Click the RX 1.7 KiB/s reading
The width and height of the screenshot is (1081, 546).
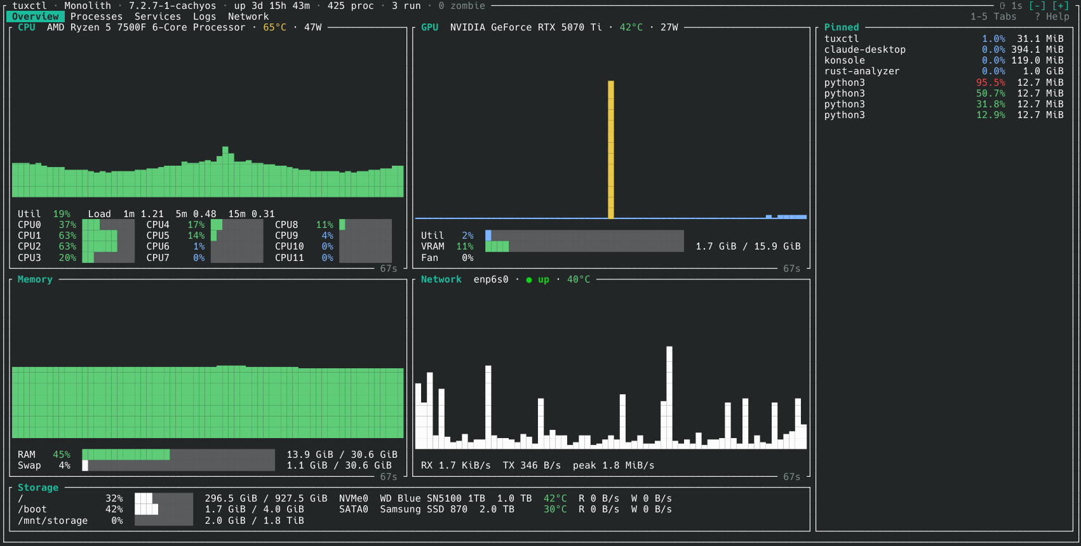(x=456, y=465)
